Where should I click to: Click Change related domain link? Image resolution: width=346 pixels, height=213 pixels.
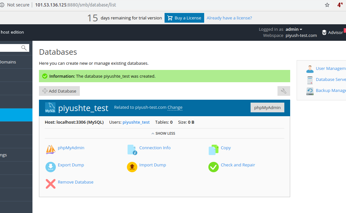coord(175,107)
